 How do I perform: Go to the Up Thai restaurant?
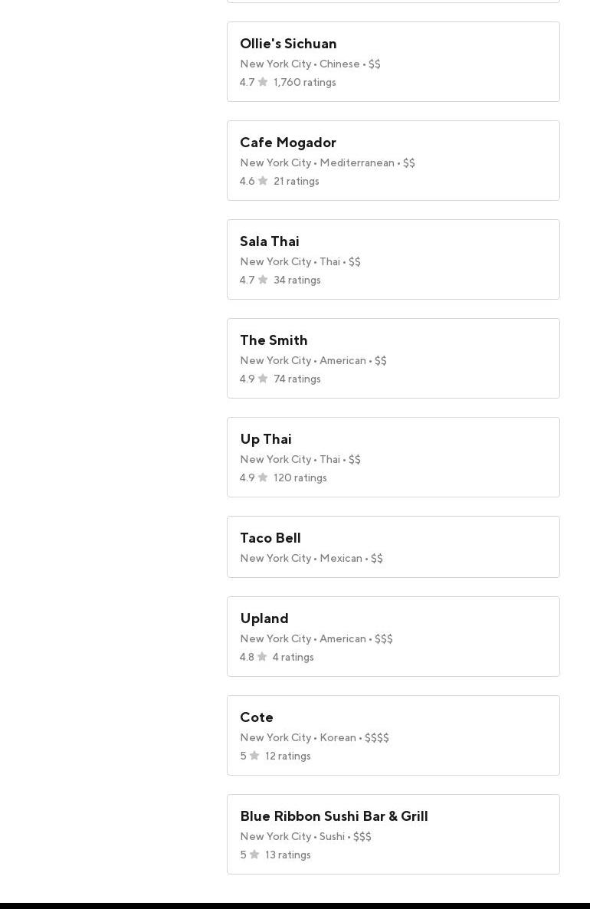[x=266, y=439]
